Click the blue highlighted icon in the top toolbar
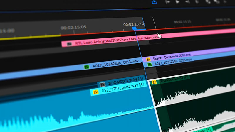This screenshot has width=235, height=132. pyautogui.click(x=154, y=2)
